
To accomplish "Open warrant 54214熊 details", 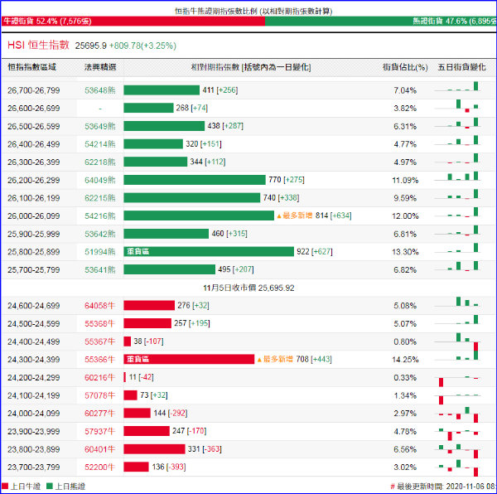I will (100, 144).
